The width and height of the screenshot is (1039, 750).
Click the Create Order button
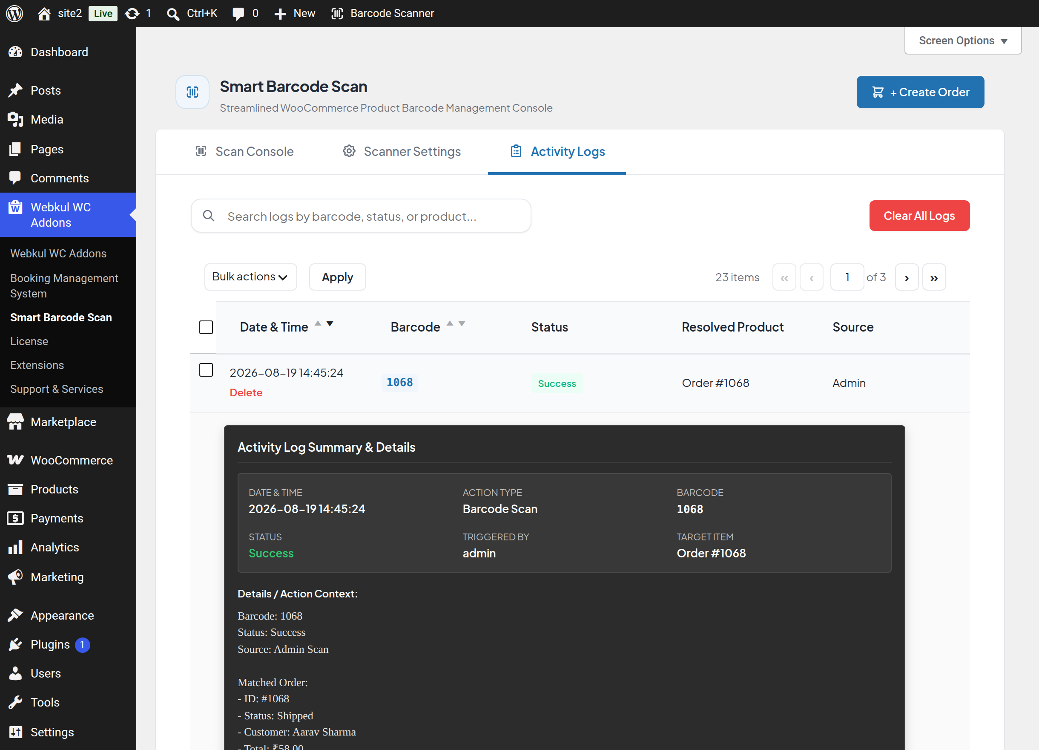click(x=920, y=92)
